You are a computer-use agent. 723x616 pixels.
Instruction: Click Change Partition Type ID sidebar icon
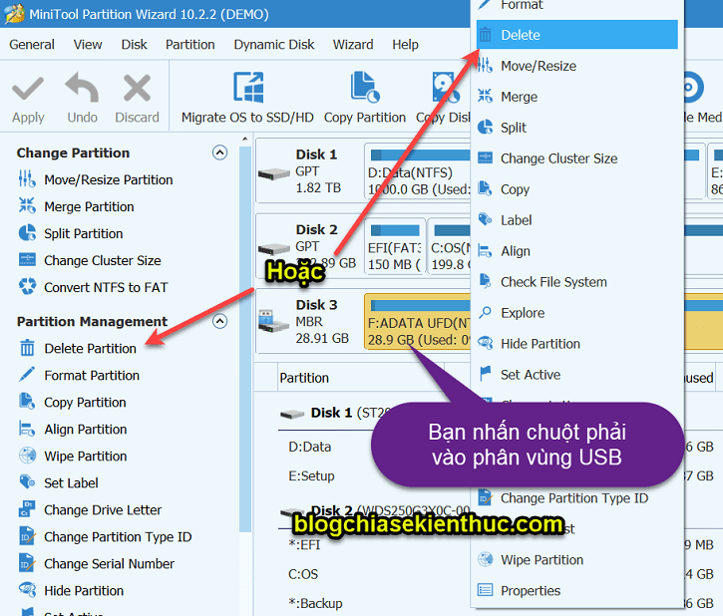coord(27,536)
